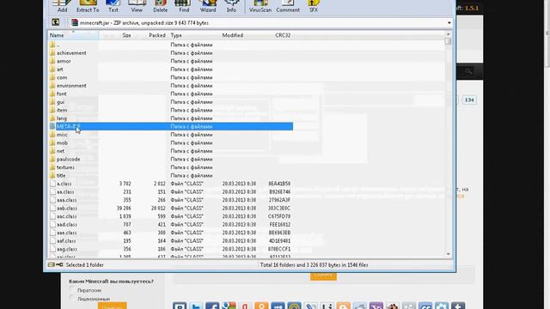Viewport: 550px width, 309px height.
Task: Select the net folder
Action: [x=171, y=151]
